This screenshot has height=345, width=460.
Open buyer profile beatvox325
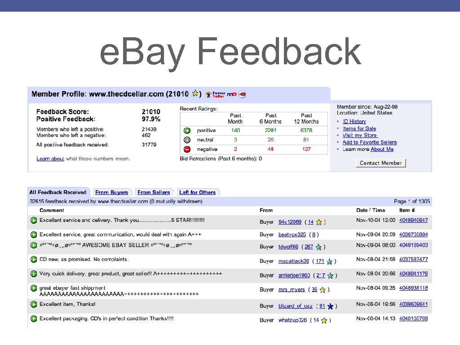point(292,234)
